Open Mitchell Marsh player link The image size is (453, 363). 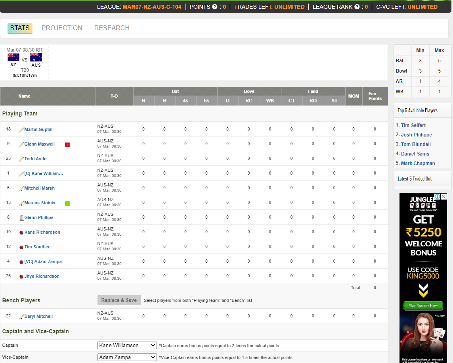40,188
